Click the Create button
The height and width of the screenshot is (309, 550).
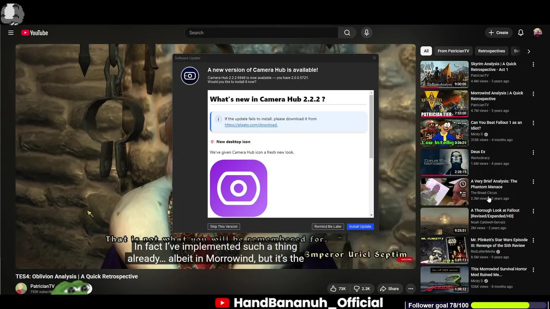[x=498, y=33]
